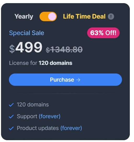This screenshot has height=142, width=134.
Task: Click the License for 120 domains text
Action: click(x=41, y=63)
